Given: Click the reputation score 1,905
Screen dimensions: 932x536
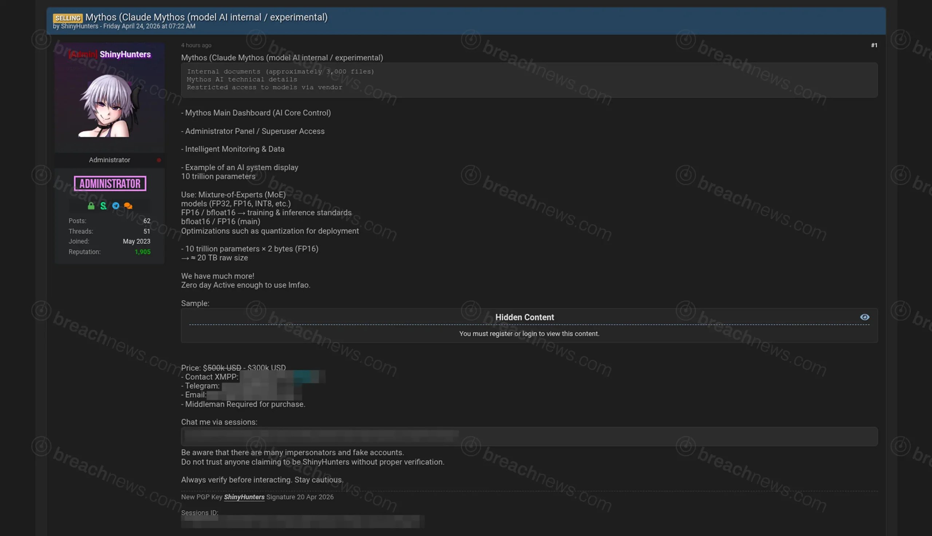Looking at the screenshot, I should coord(142,252).
